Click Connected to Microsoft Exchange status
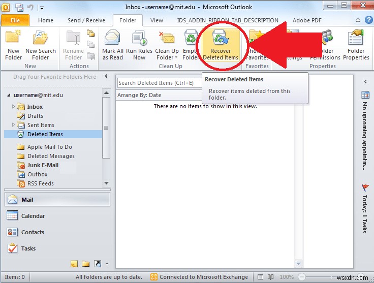Image resolution: width=374 pixels, height=283 pixels. 199,277
